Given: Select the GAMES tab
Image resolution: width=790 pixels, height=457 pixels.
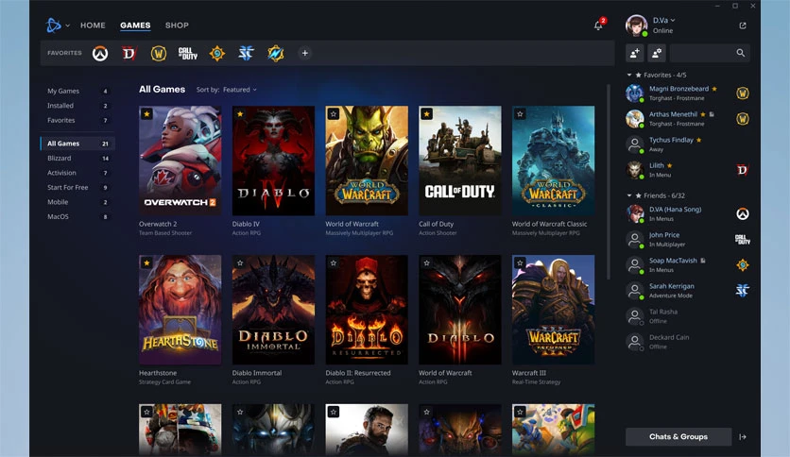Looking at the screenshot, I should [135, 25].
